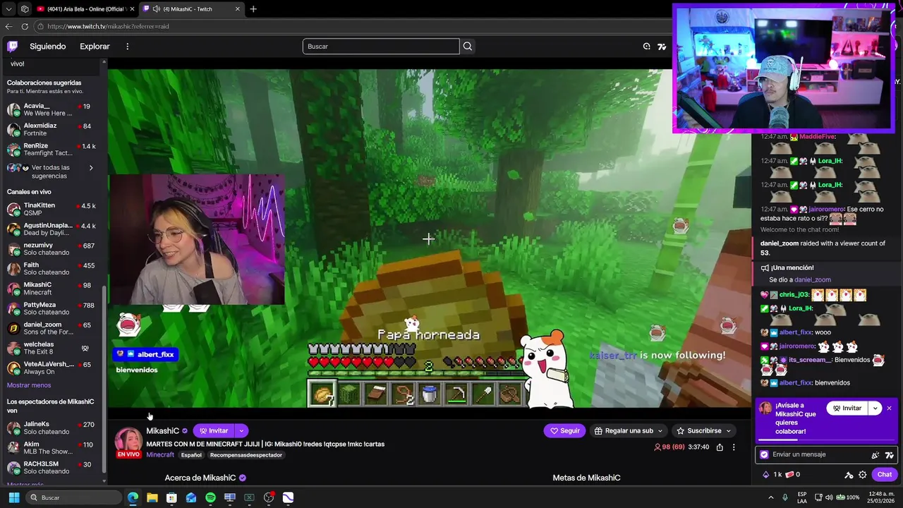Click the Windows taskbar search box
Screen dimensions: 903x508
pyautogui.click(x=73, y=497)
